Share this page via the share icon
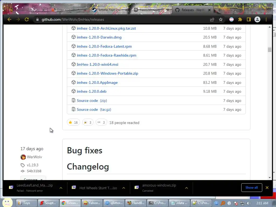Screen dimensions: 276x207 point(212,19)
